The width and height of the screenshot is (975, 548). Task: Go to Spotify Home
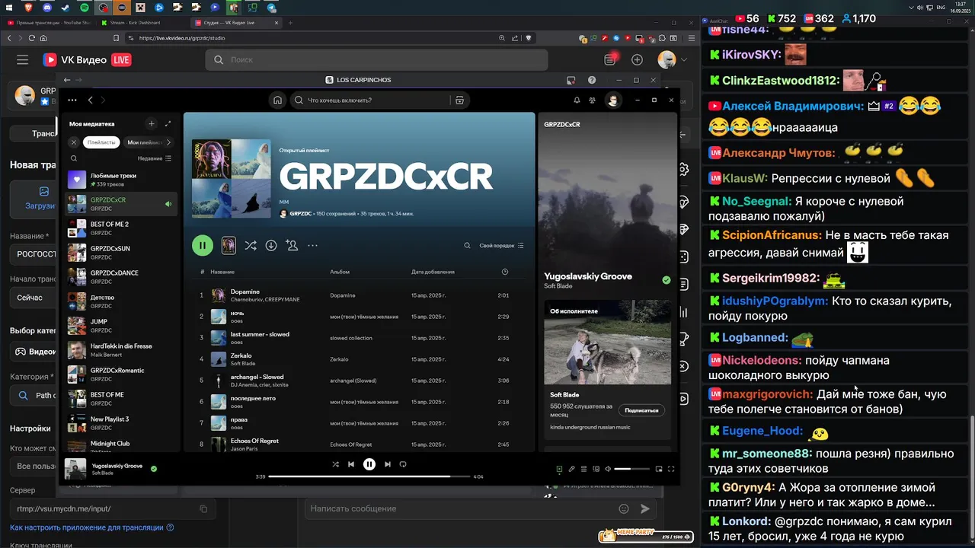pyautogui.click(x=278, y=100)
